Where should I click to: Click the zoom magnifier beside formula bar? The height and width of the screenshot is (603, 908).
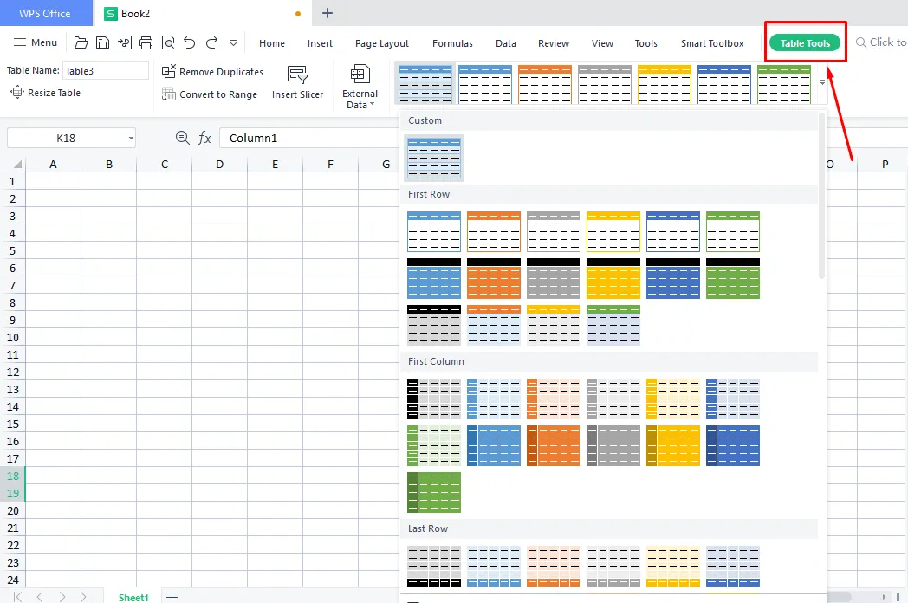pos(182,138)
